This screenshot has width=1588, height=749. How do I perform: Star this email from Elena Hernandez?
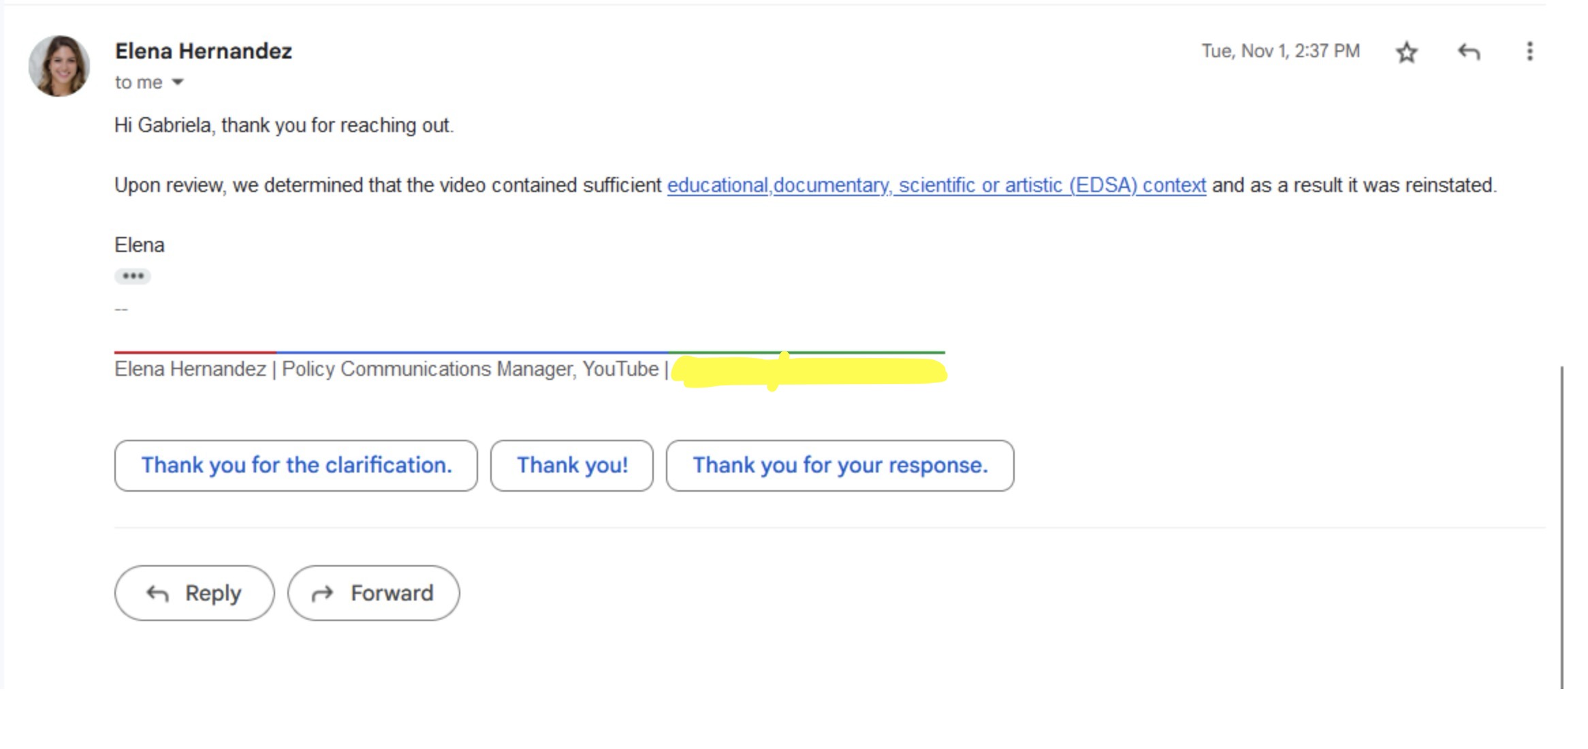[x=1406, y=52]
